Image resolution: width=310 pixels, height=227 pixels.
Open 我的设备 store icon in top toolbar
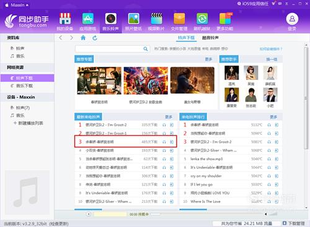tap(65, 19)
